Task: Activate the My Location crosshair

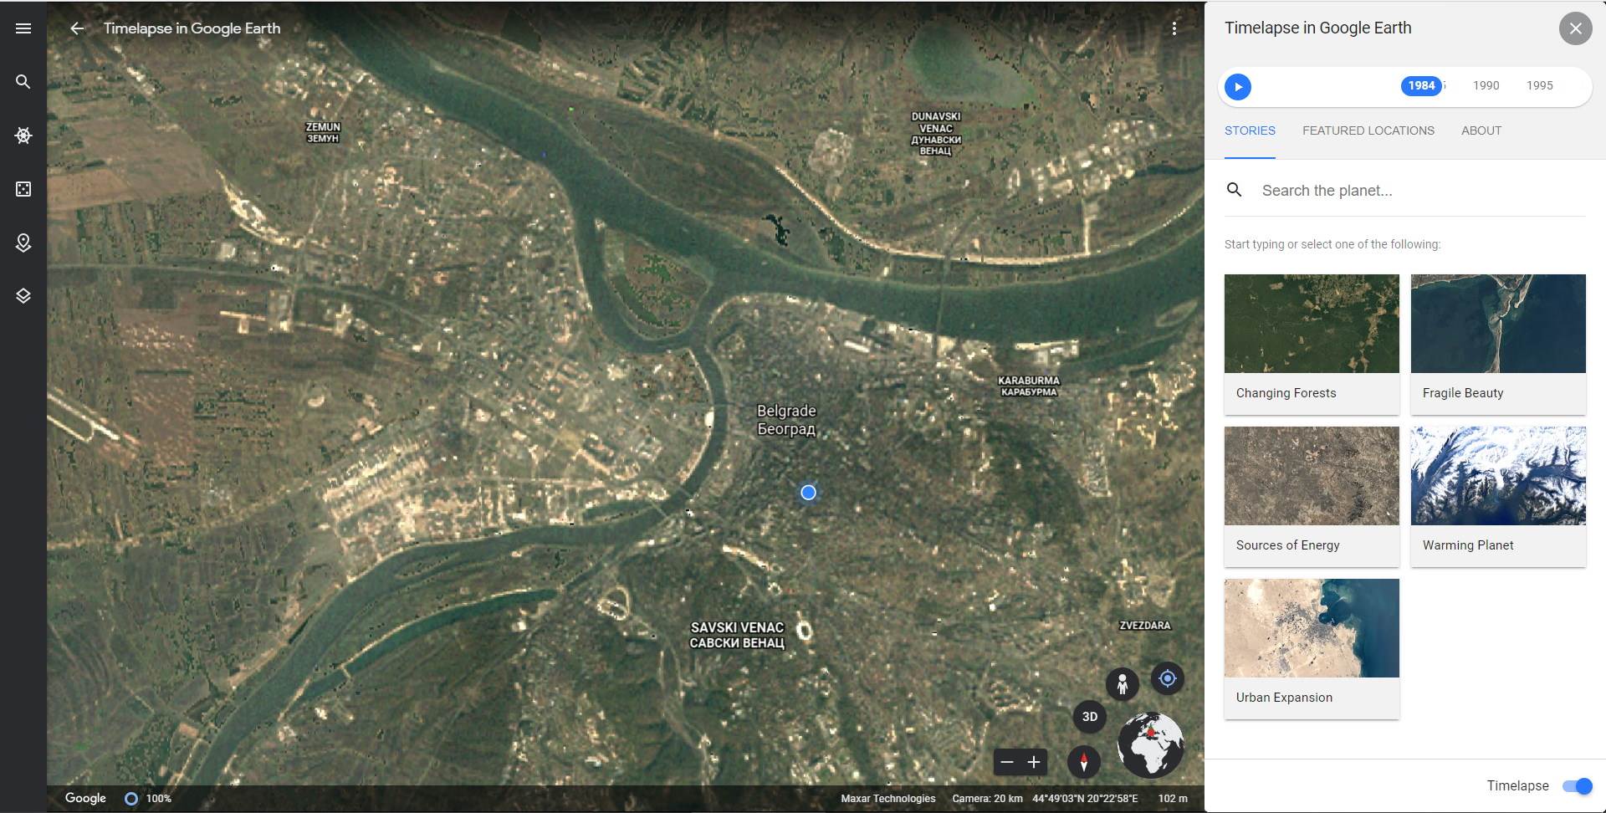Action: (x=1168, y=678)
